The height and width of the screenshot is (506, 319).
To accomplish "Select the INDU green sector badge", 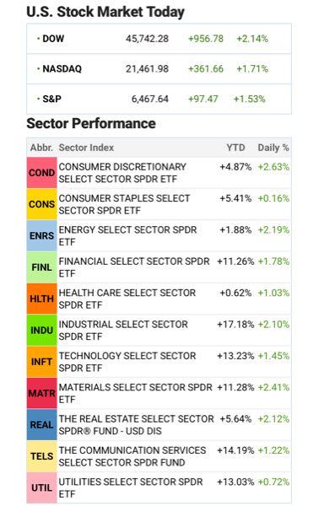I will 42,330.
